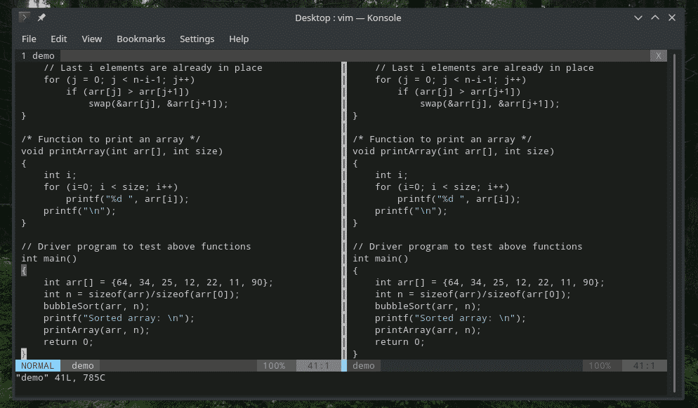
Task: Maximize the Konsole window
Action: (655, 18)
